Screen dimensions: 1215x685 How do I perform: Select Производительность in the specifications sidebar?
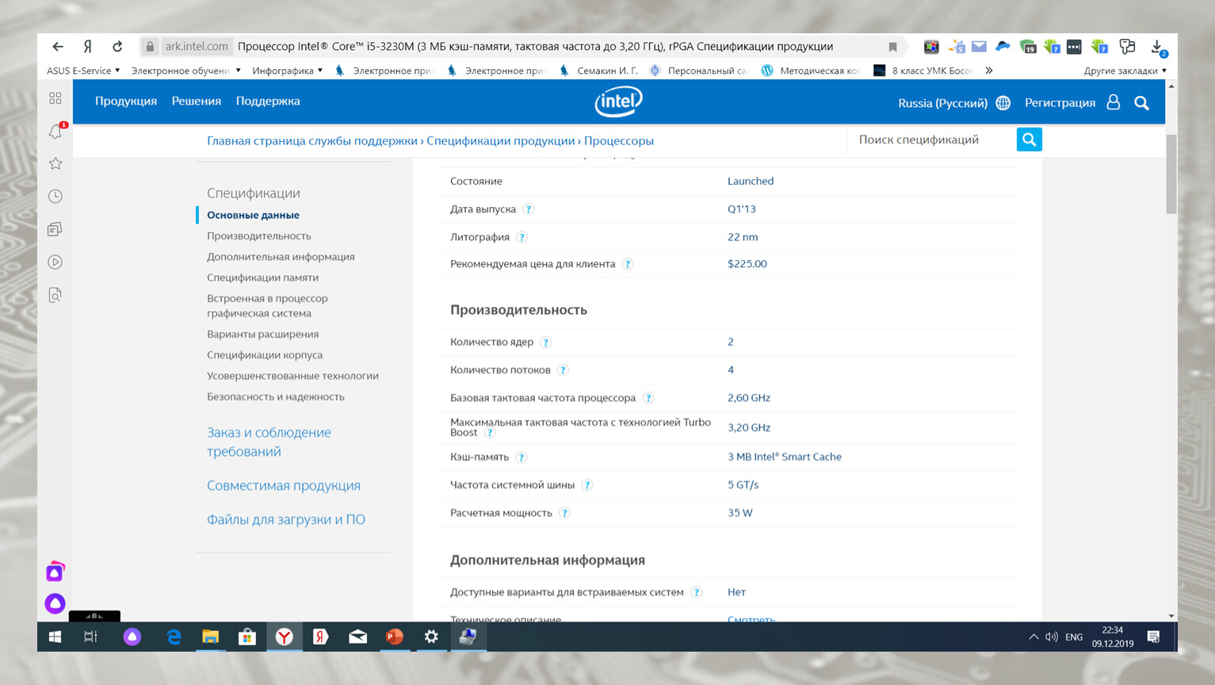point(259,236)
